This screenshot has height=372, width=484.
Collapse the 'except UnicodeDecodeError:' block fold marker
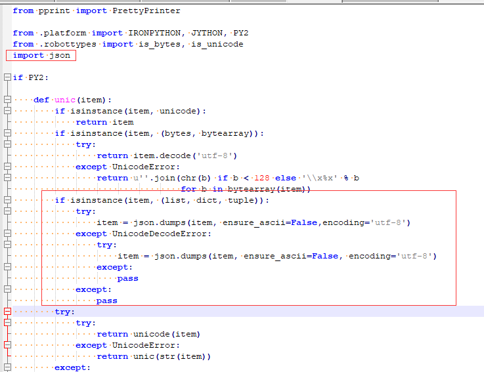7,234
